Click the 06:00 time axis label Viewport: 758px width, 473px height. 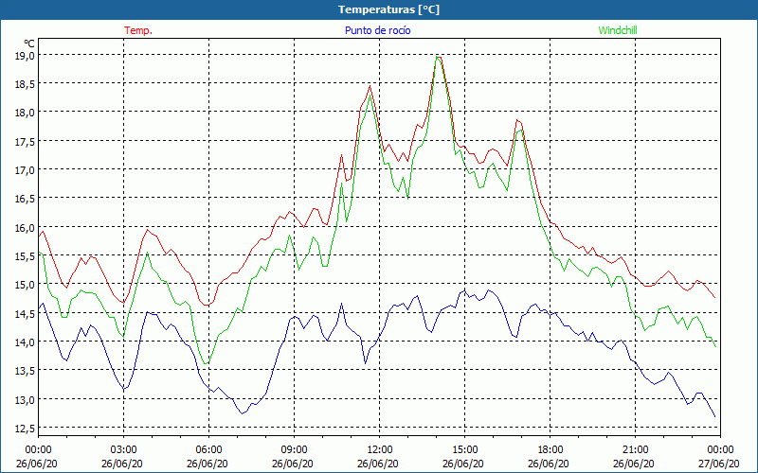(x=208, y=450)
